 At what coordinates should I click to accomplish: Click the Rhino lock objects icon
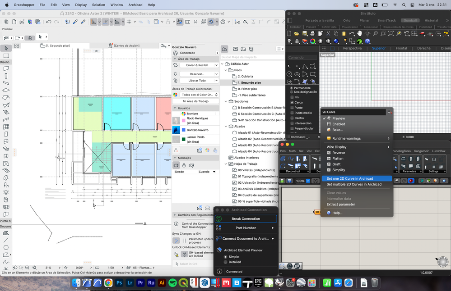point(297,41)
